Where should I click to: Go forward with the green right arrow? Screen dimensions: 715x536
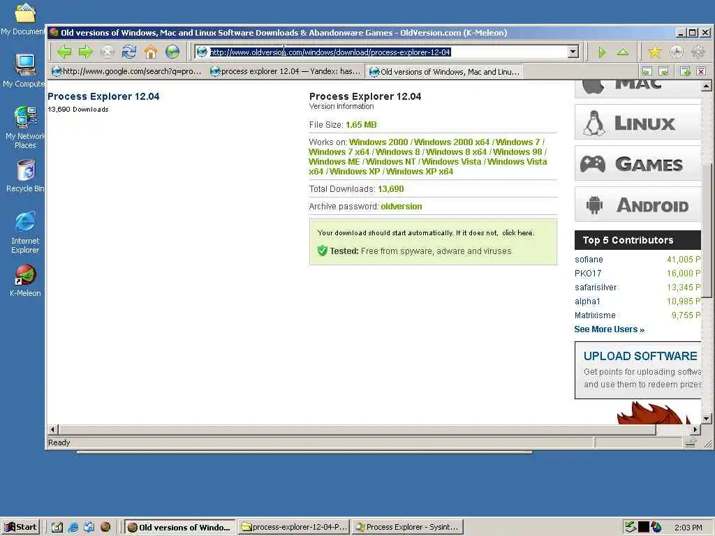86,52
